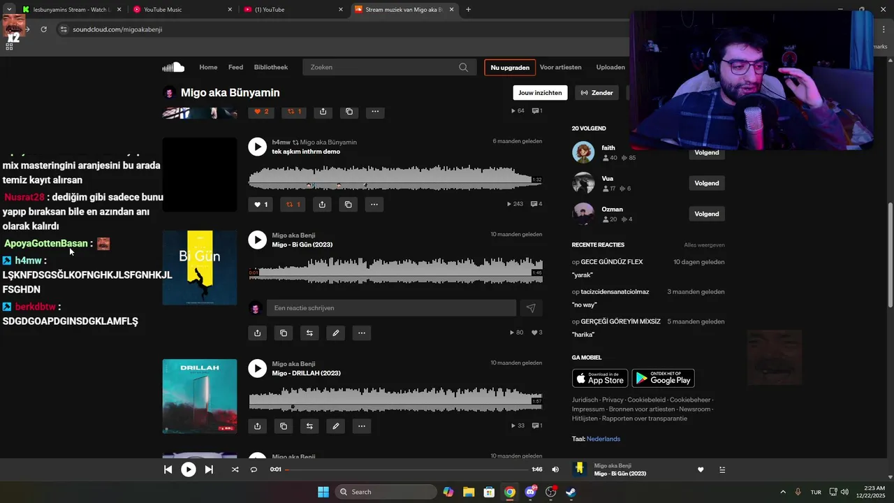894x503 pixels.
Task: Reload the page with browser refresh button
Action: point(43,29)
